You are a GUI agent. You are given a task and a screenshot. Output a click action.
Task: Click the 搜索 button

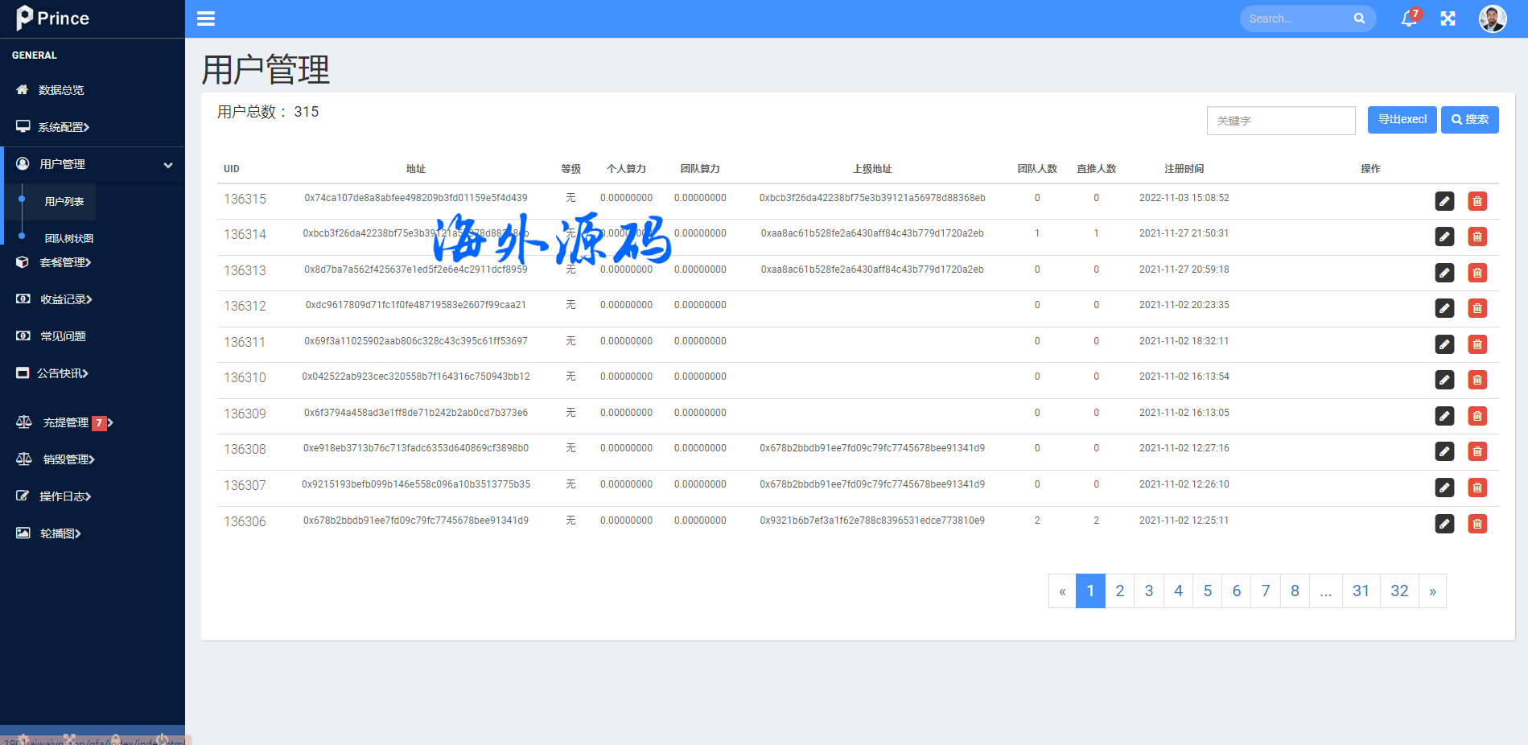click(1469, 120)
